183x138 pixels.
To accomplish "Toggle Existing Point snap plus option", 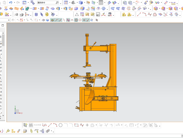I will 84,20.
